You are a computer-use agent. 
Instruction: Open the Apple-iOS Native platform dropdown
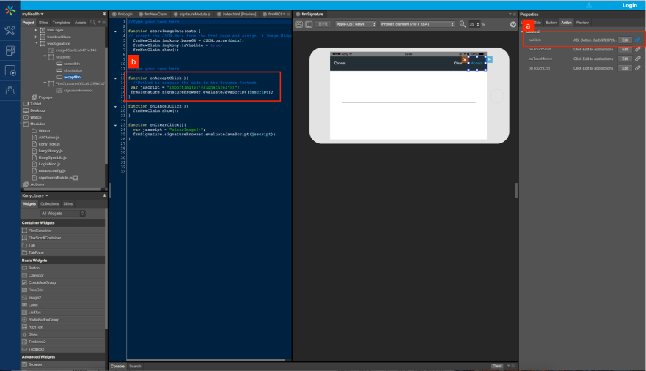click(353, 24)
